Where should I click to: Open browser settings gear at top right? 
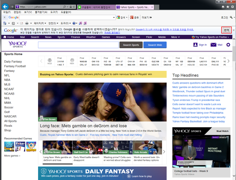232,7
